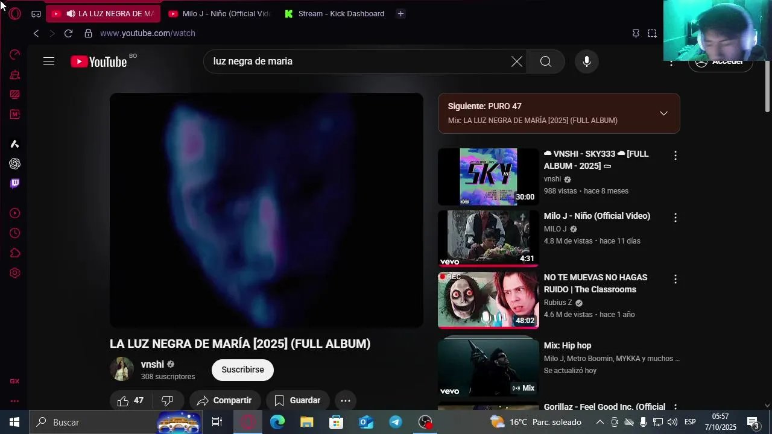Image resolution: width=772 pixels, height=434 pixels.
Task: Click the Guardar save button
Action: point(298,401)
